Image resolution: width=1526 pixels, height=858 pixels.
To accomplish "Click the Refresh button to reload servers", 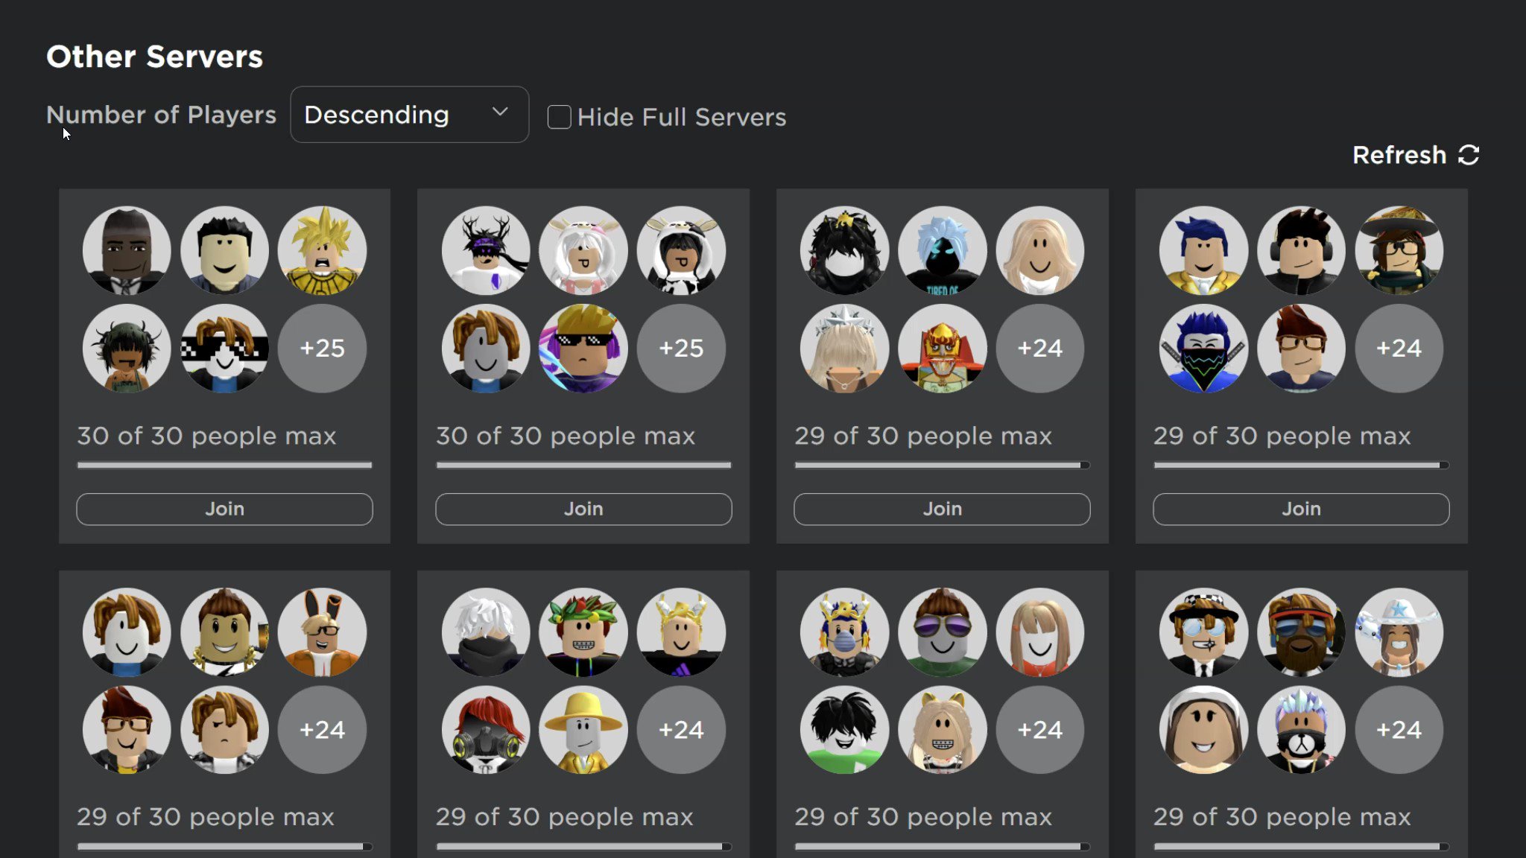I will (1415, 155).
